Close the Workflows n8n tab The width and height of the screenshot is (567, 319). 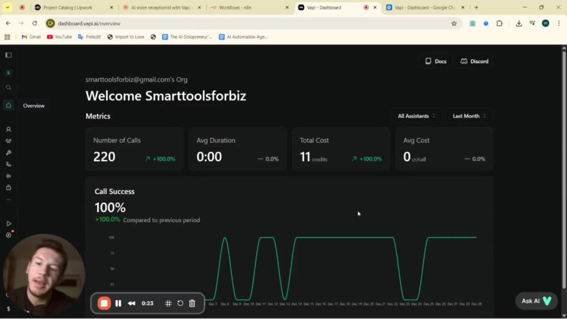pos(287,7)
